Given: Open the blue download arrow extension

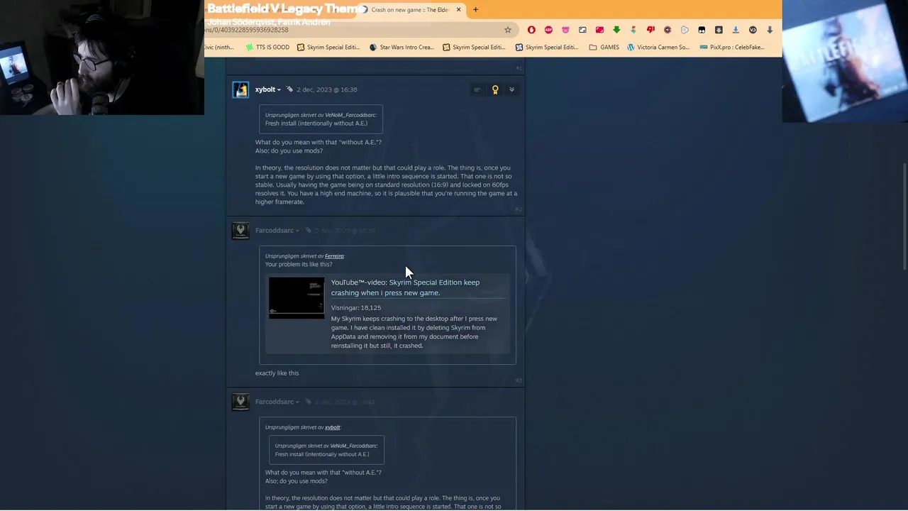Looking at the screenshot, I should tap(736, 30).
